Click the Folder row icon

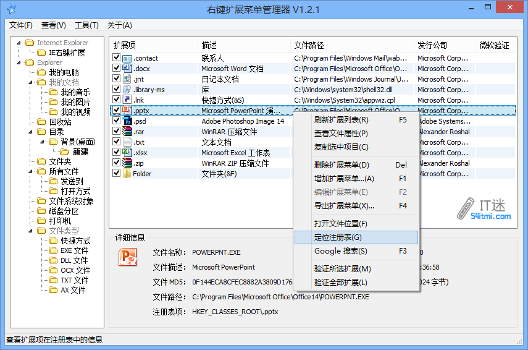point(127,173)
